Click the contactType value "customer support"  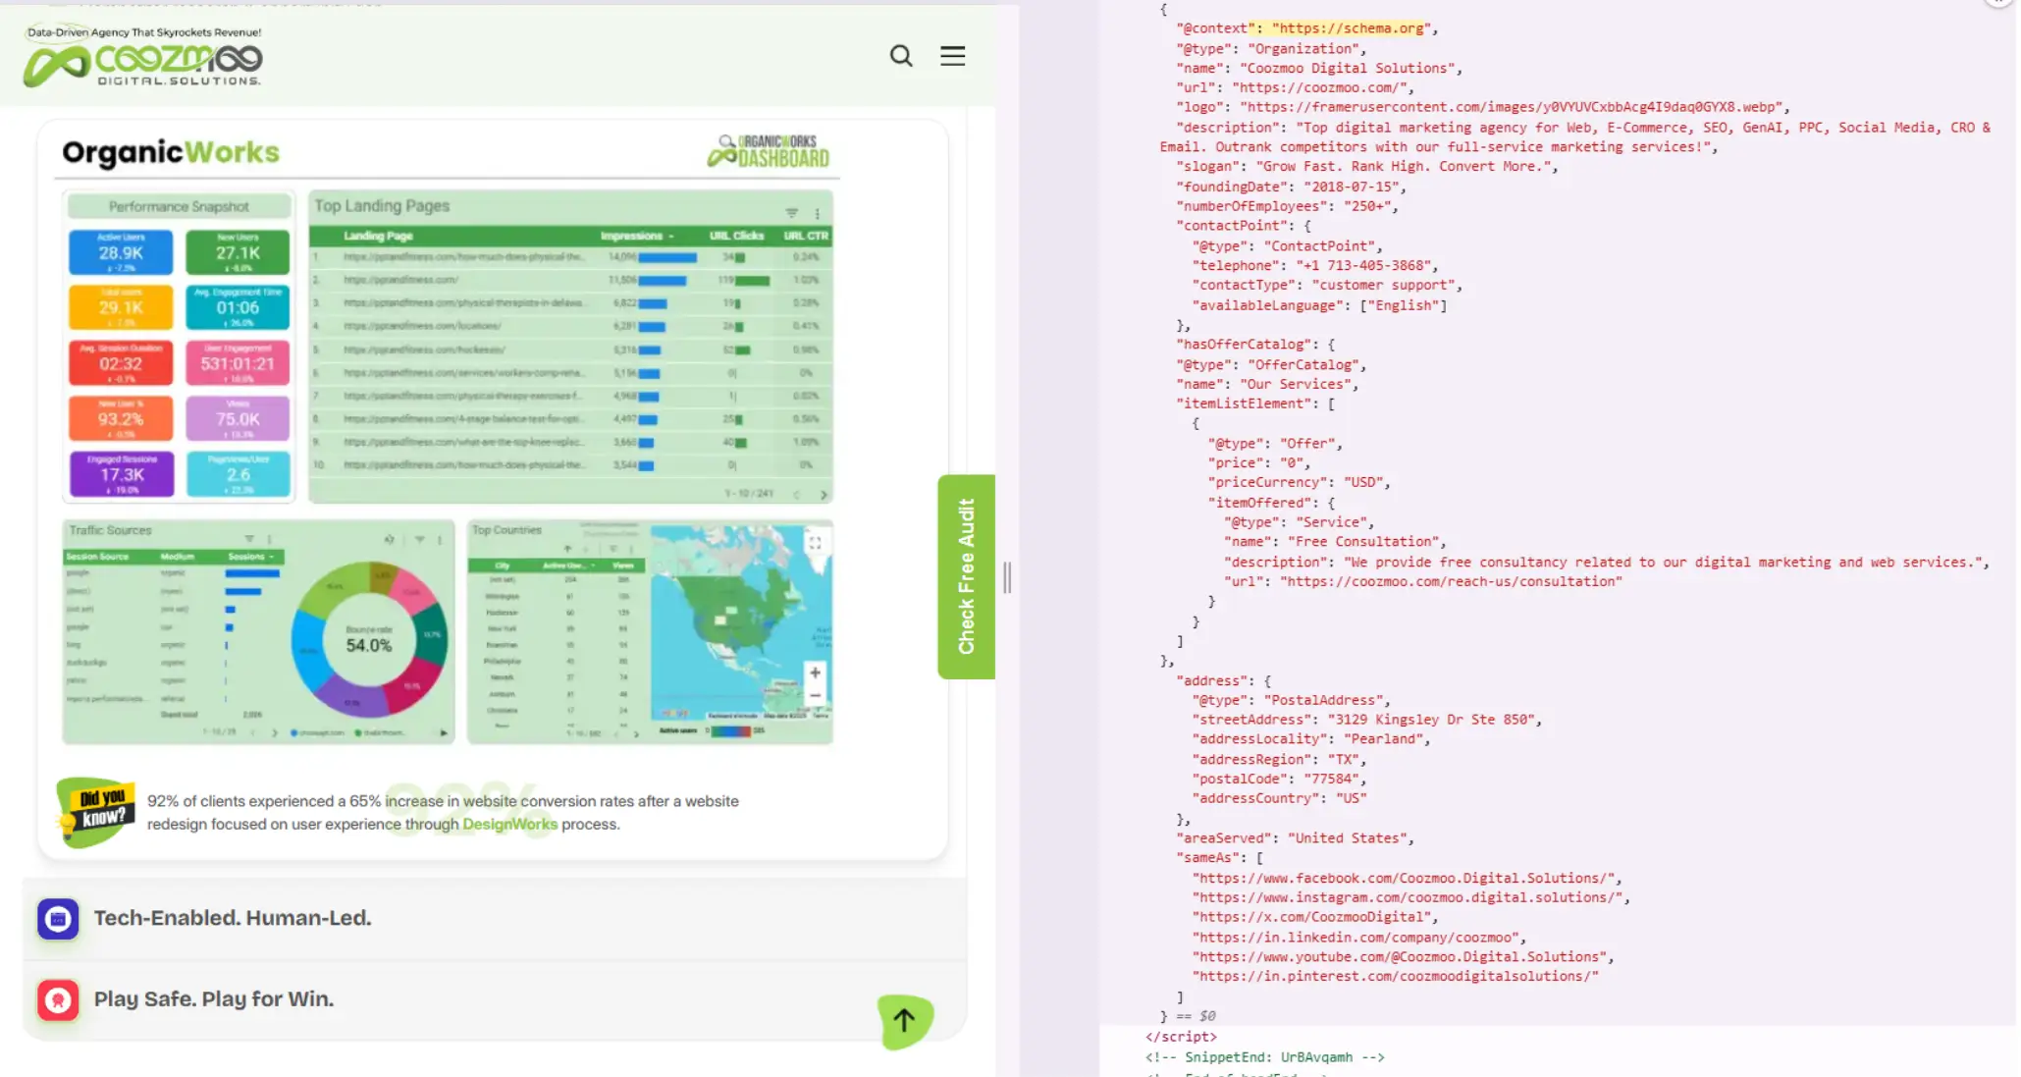click(x=1384, y=285)
